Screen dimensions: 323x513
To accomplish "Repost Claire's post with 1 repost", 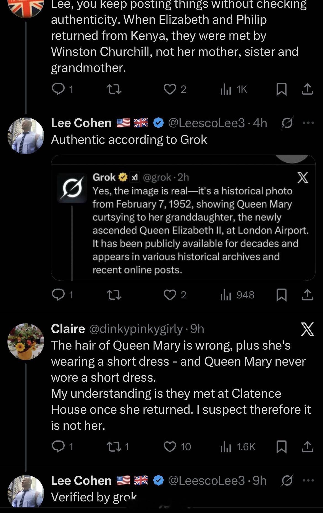I will (114, 447).
